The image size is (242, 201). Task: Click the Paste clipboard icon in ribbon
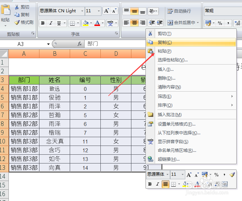point(6,10)
